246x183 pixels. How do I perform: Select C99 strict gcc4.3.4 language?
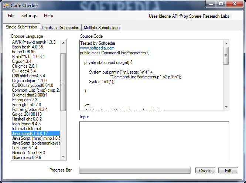coord(35,76)
